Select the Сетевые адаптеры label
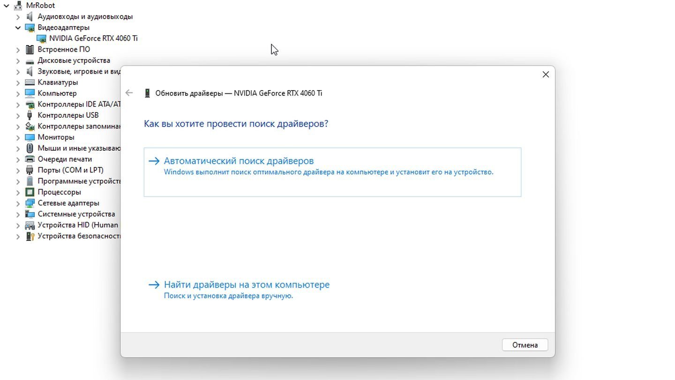This screenshot has height=380, width=675. [68, 203]
